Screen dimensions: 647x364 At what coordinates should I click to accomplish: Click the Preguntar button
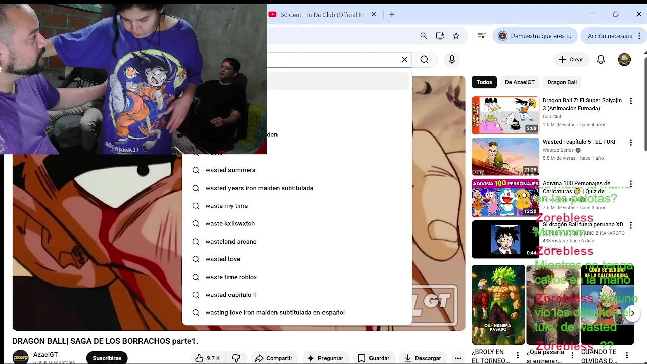[325, 358]
